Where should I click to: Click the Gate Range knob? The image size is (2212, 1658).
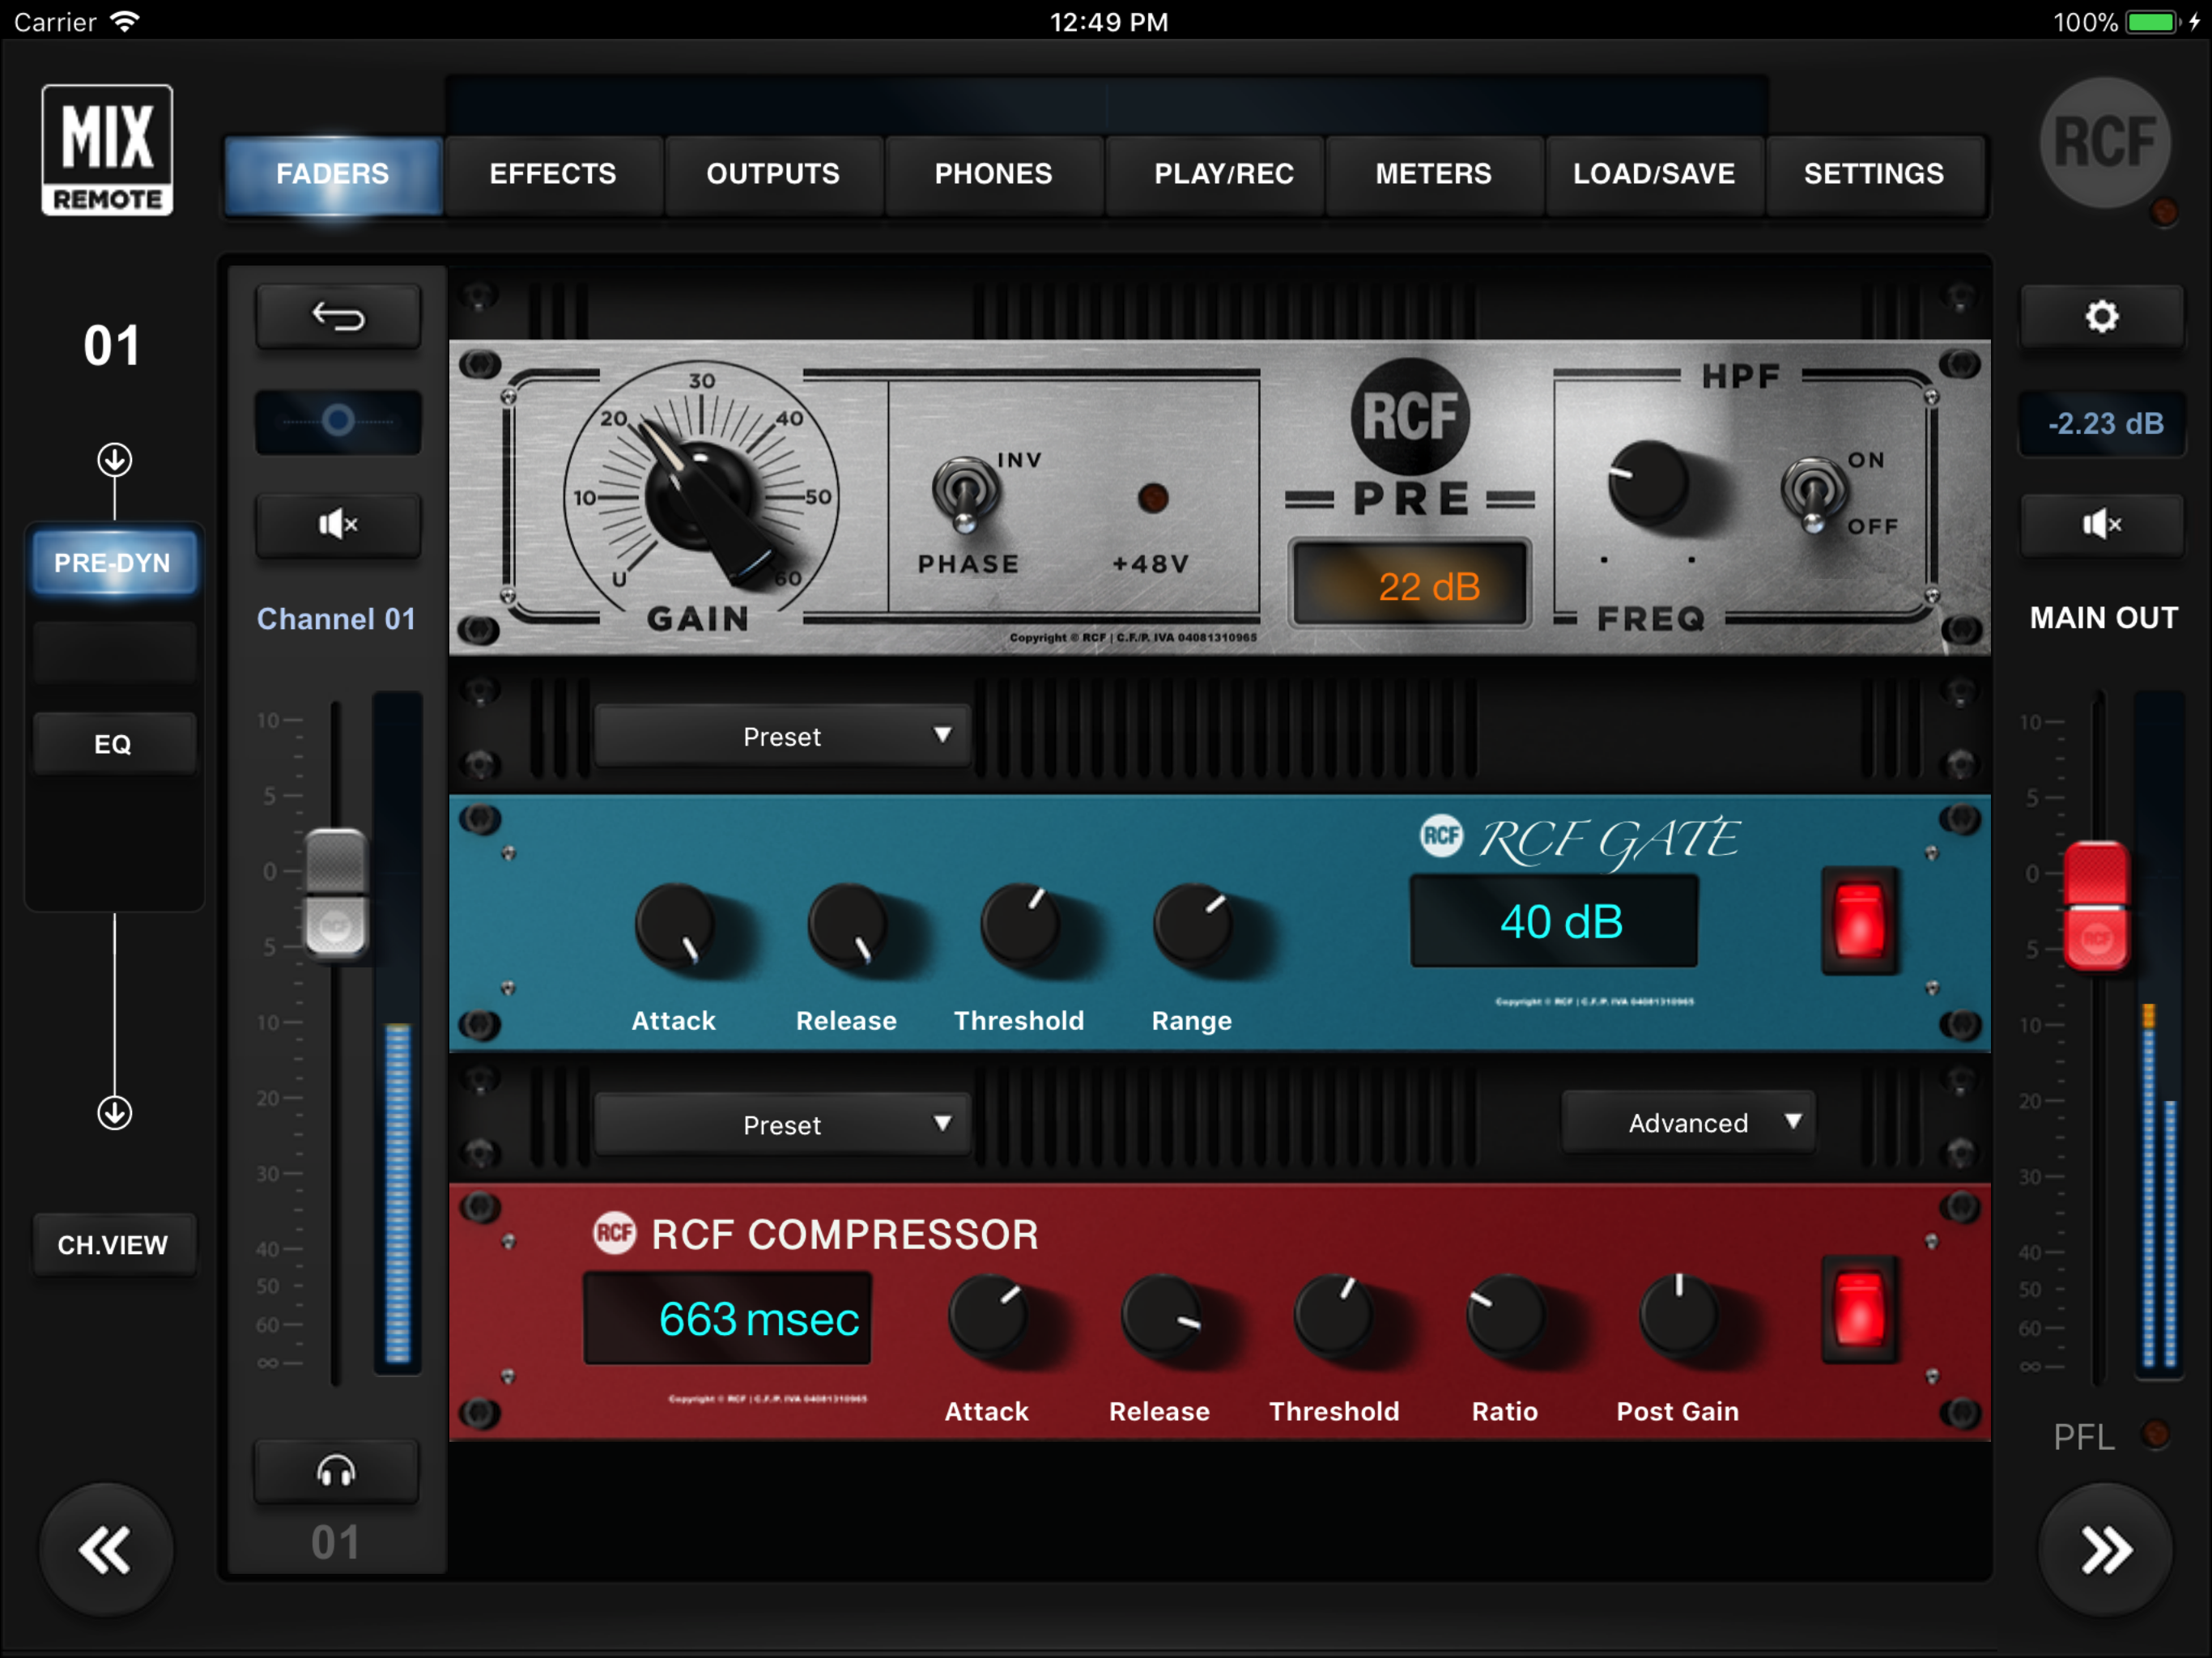[1193, 924]
